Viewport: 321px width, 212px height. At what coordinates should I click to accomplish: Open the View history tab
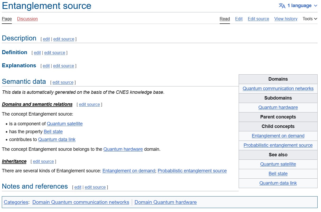tap(286, 19)
